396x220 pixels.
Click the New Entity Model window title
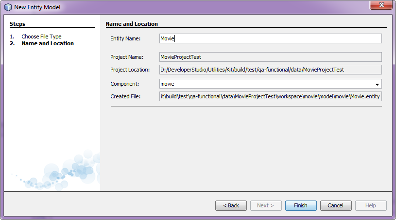point(37,7)
